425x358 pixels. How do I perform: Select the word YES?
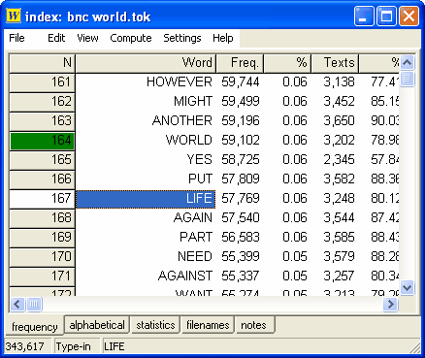(200, 159)
